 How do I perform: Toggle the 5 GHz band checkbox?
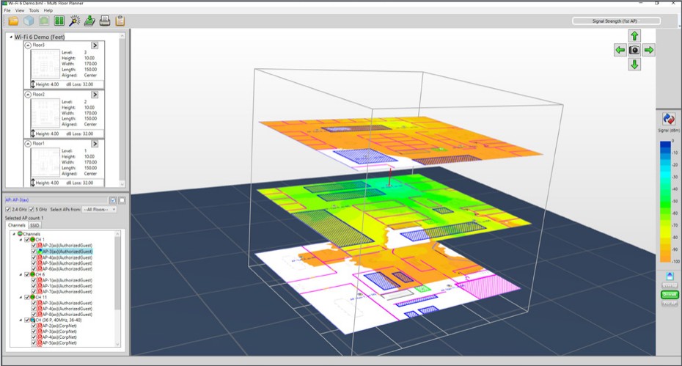pos(32,210)
